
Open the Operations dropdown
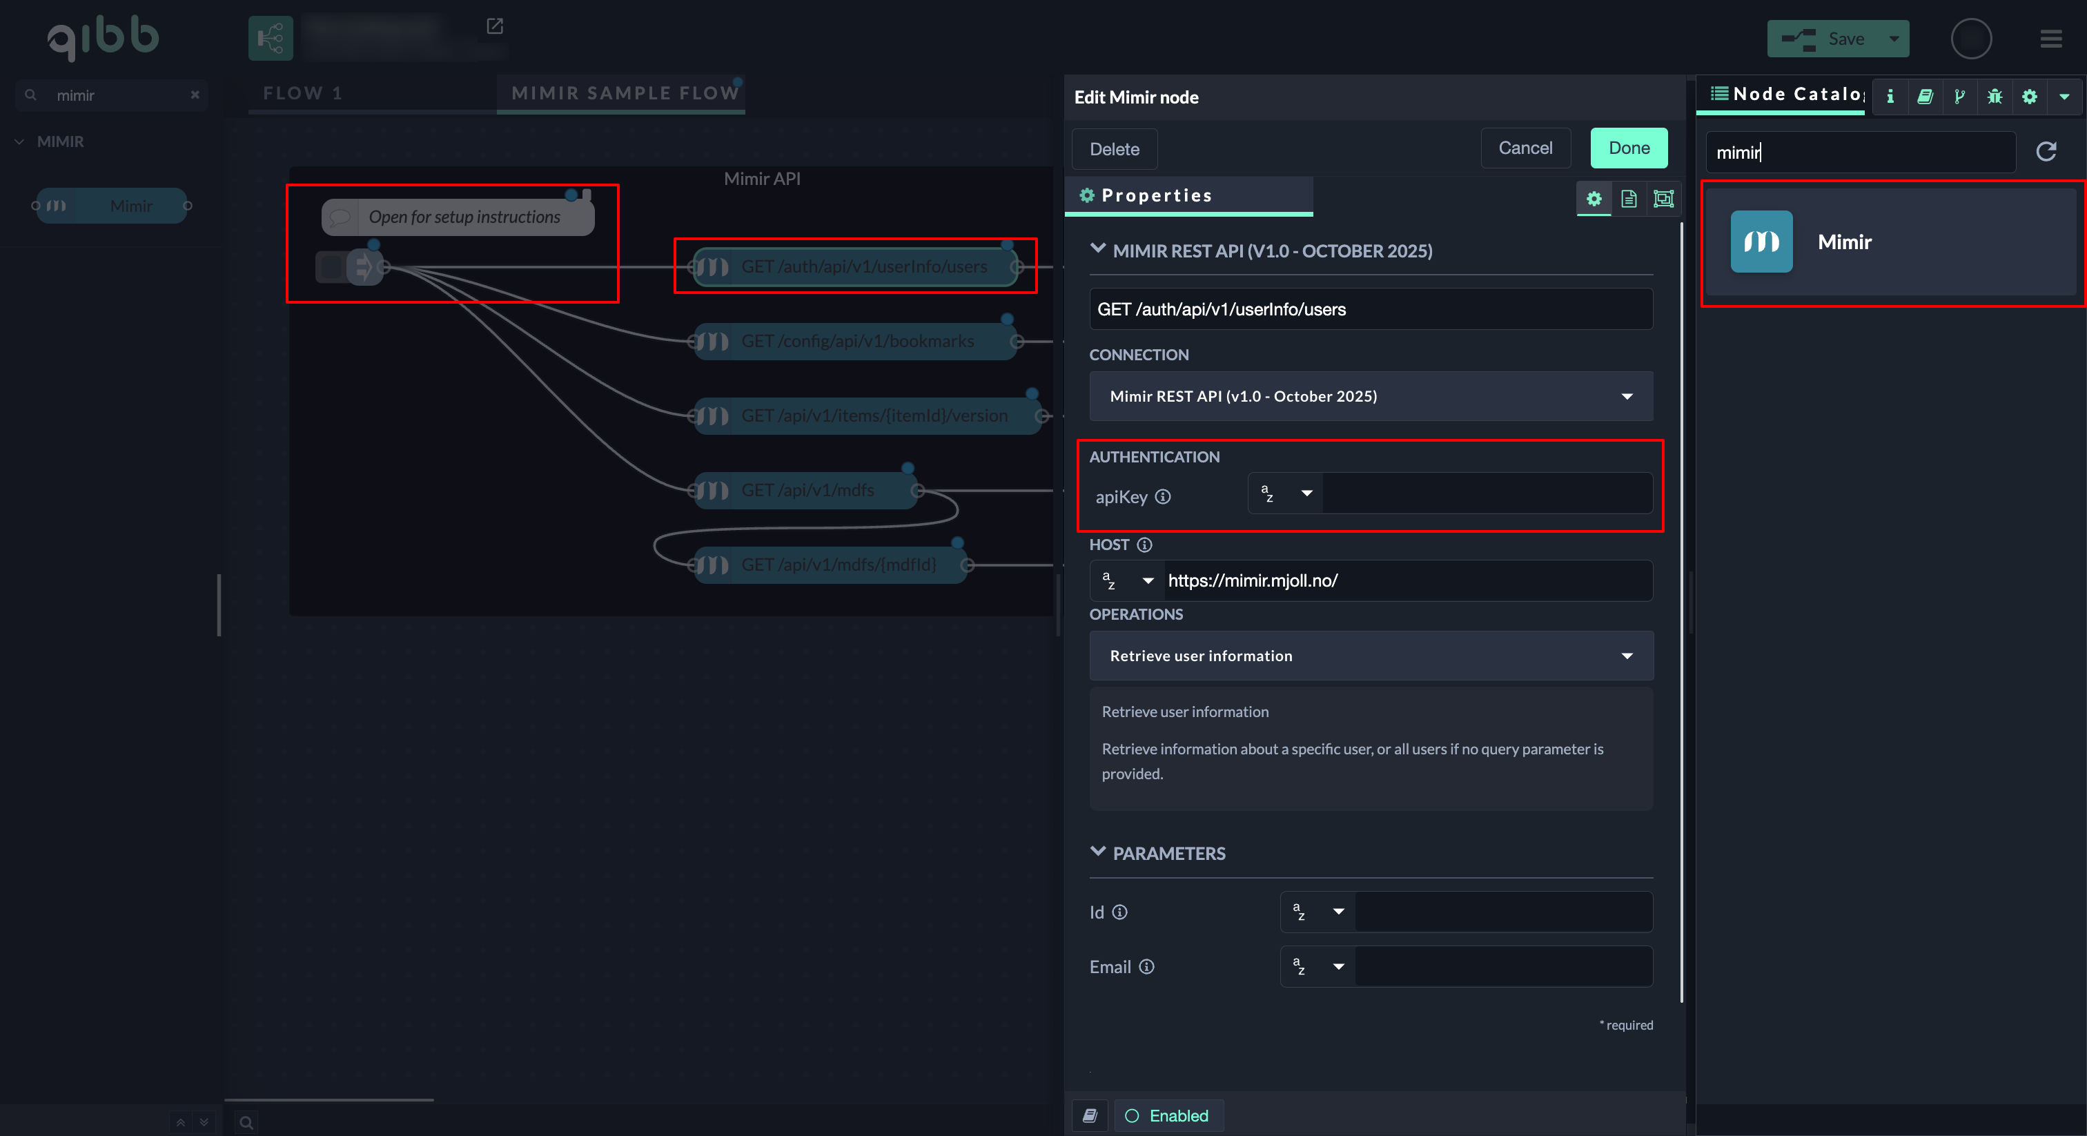(x=1371, y=656)
